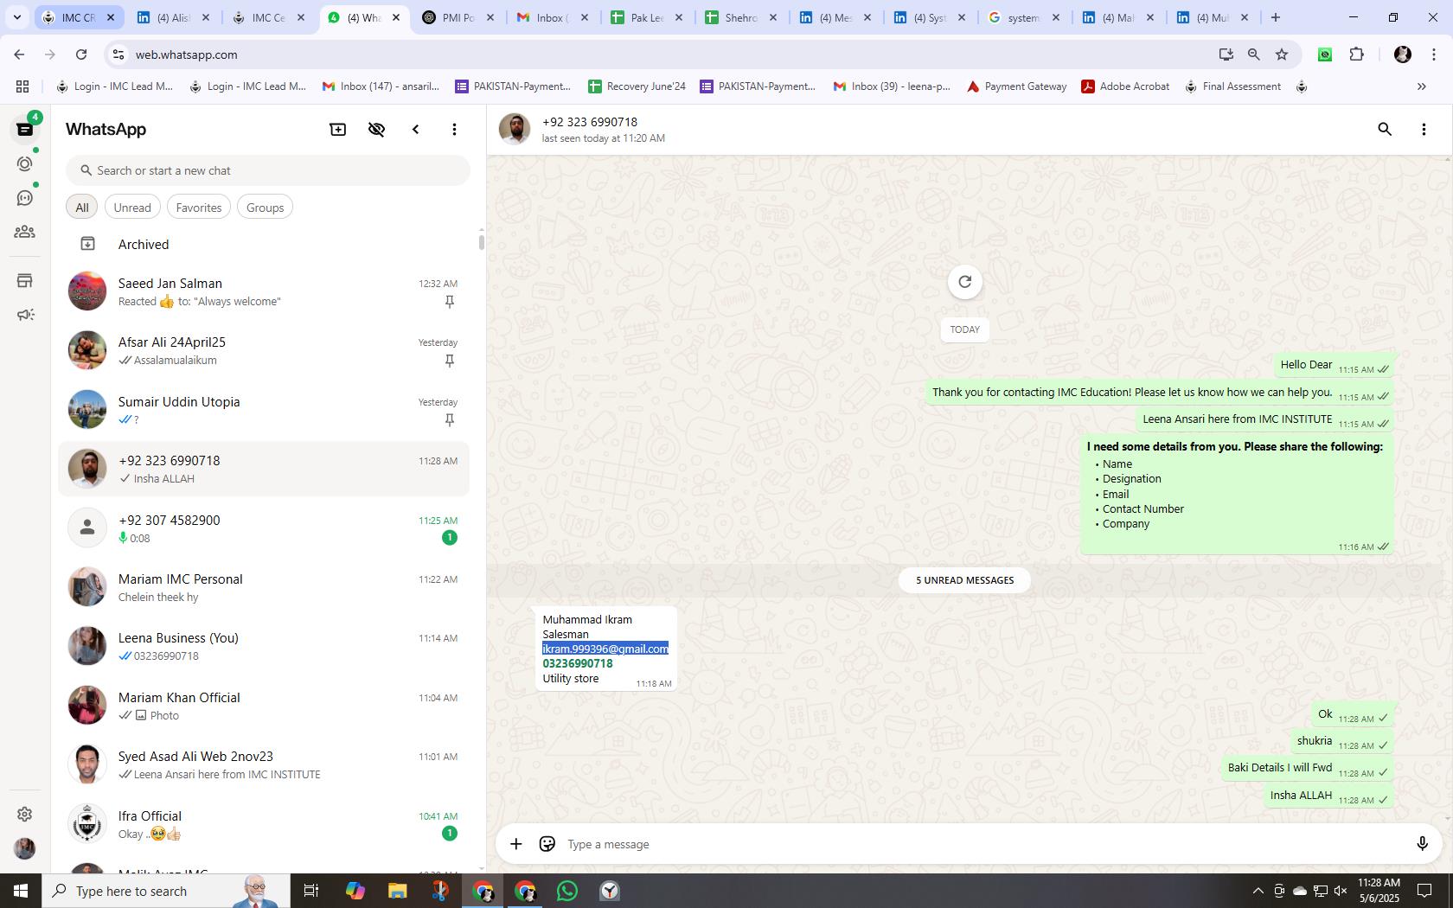
Task: Click the email ikram.999396@gmail.com link
Action: tap(605, 649)
